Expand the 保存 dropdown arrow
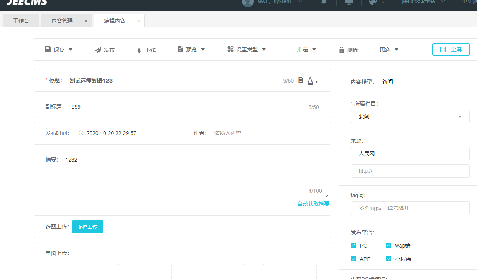Screen dimensions: 477x279 click(x=71, y=50)
